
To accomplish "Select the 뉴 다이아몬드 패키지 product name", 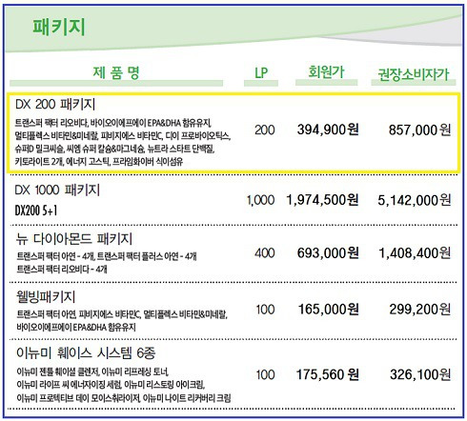I will [x=74, y=239].
